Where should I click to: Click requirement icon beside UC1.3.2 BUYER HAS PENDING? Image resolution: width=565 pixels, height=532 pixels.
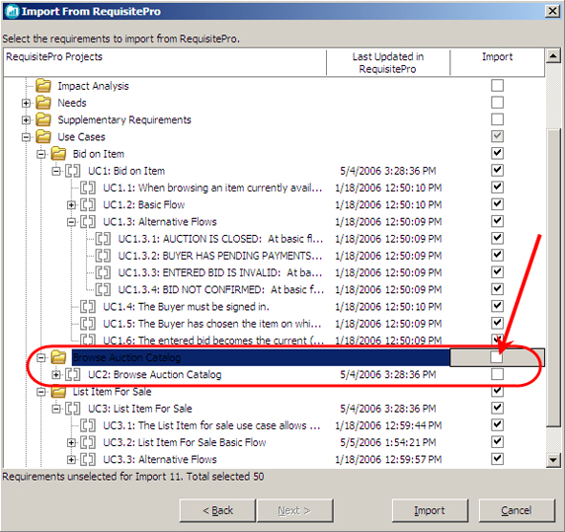pyautogui.click(x=103, y=256)
